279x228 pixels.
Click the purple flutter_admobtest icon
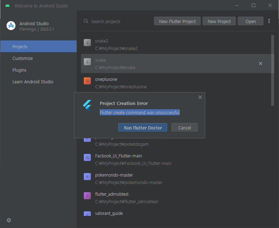pos(87,196)
